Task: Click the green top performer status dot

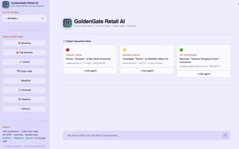Action: [181, 50]
